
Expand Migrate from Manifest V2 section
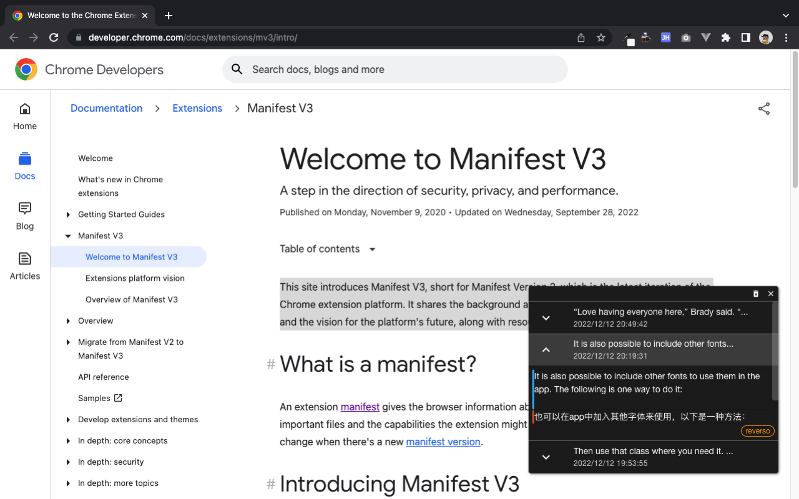[68, 342]
